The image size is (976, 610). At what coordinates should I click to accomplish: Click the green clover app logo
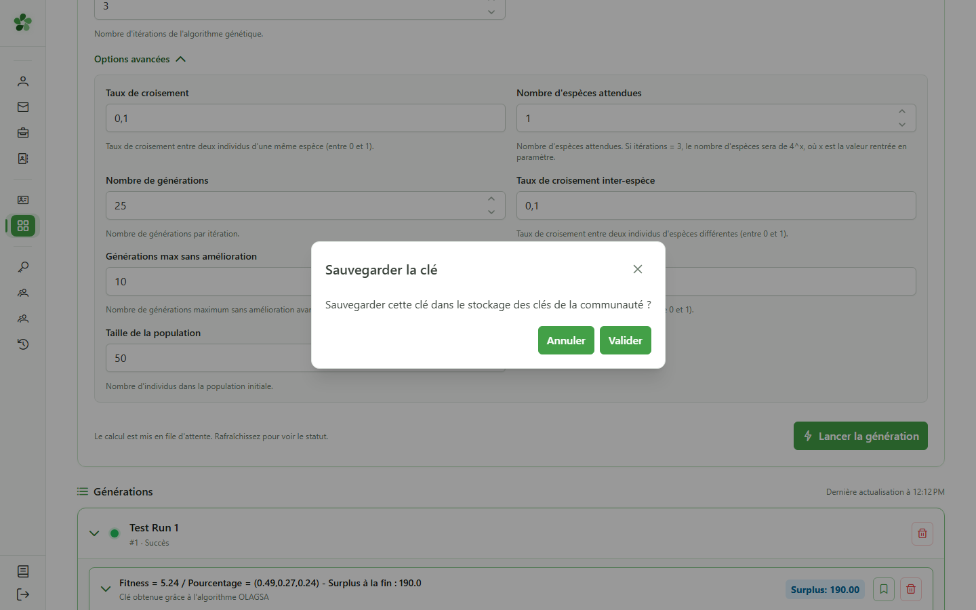click(x=22, y=22)
